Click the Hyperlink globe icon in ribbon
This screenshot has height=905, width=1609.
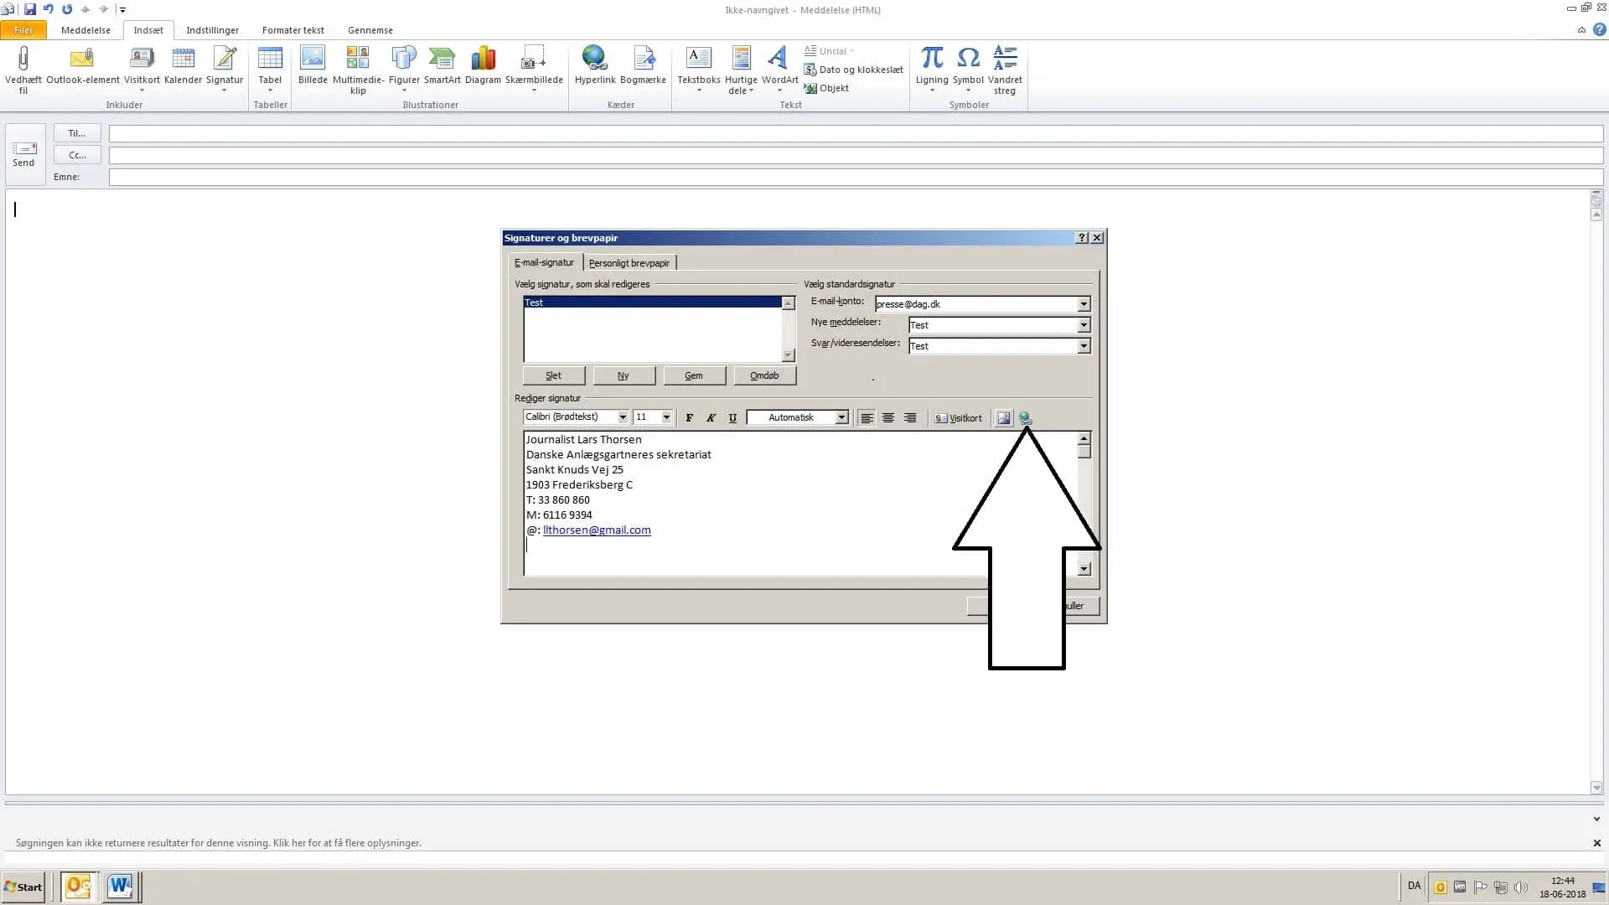595,59
